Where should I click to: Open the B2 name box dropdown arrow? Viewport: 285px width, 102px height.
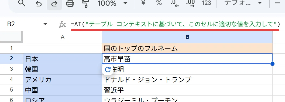[x=45, y=24]
